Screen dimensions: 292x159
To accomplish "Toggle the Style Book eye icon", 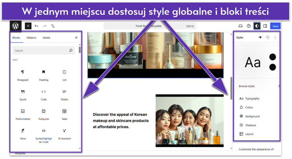I will (260, 37).
